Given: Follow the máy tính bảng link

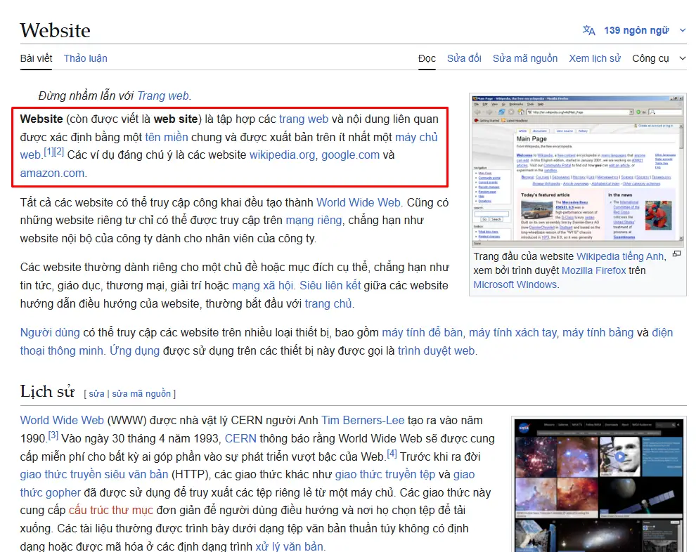Looking at the screenshot, I should tap(598, 332).
